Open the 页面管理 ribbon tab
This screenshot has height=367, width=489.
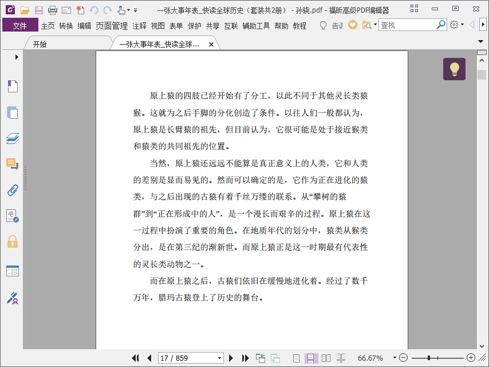tap(112, 26)
